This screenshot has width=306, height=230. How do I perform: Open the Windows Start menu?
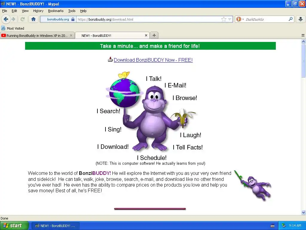coord(14,226)
